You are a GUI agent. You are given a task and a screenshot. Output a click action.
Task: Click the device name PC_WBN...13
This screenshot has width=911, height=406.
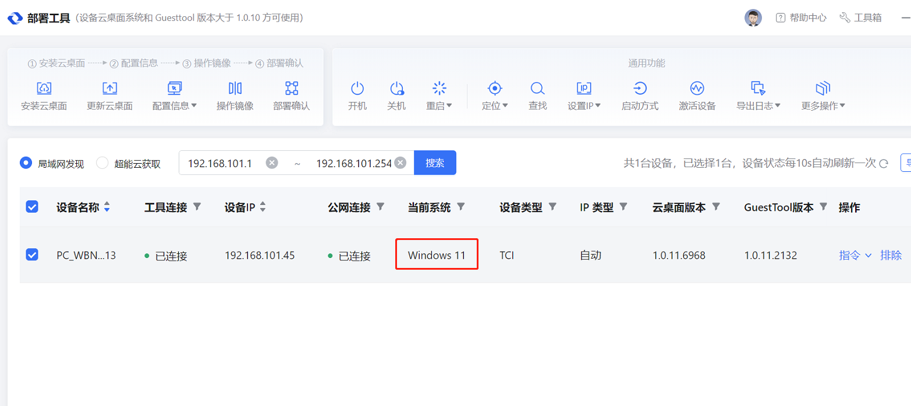[x=86, y=255]
